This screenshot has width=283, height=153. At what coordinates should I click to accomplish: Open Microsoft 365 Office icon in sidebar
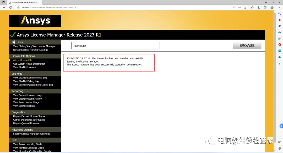[x=280, y=44]
